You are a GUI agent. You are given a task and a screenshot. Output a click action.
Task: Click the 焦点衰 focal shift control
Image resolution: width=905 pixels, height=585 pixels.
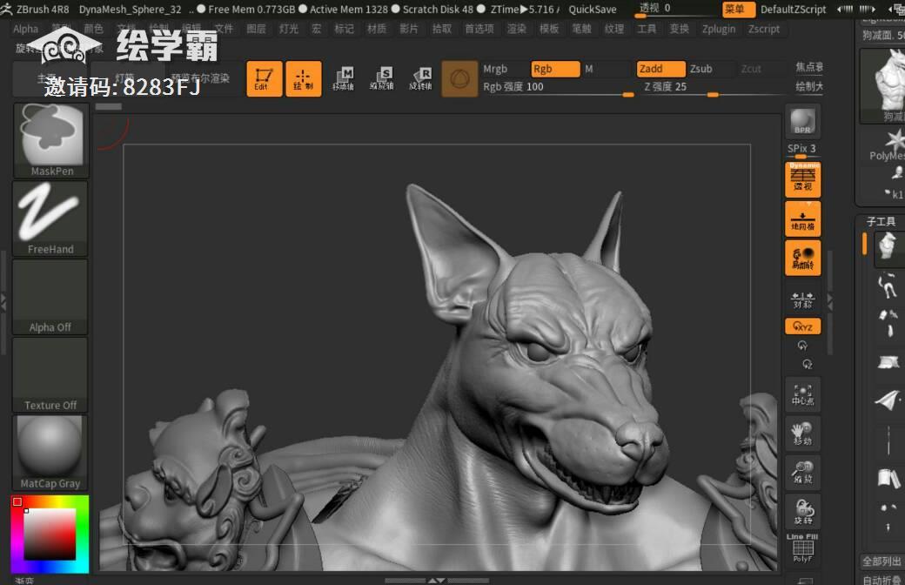click(809, 68)
